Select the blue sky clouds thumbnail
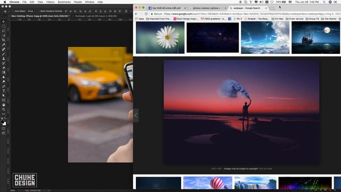 [x=265, y=37]
